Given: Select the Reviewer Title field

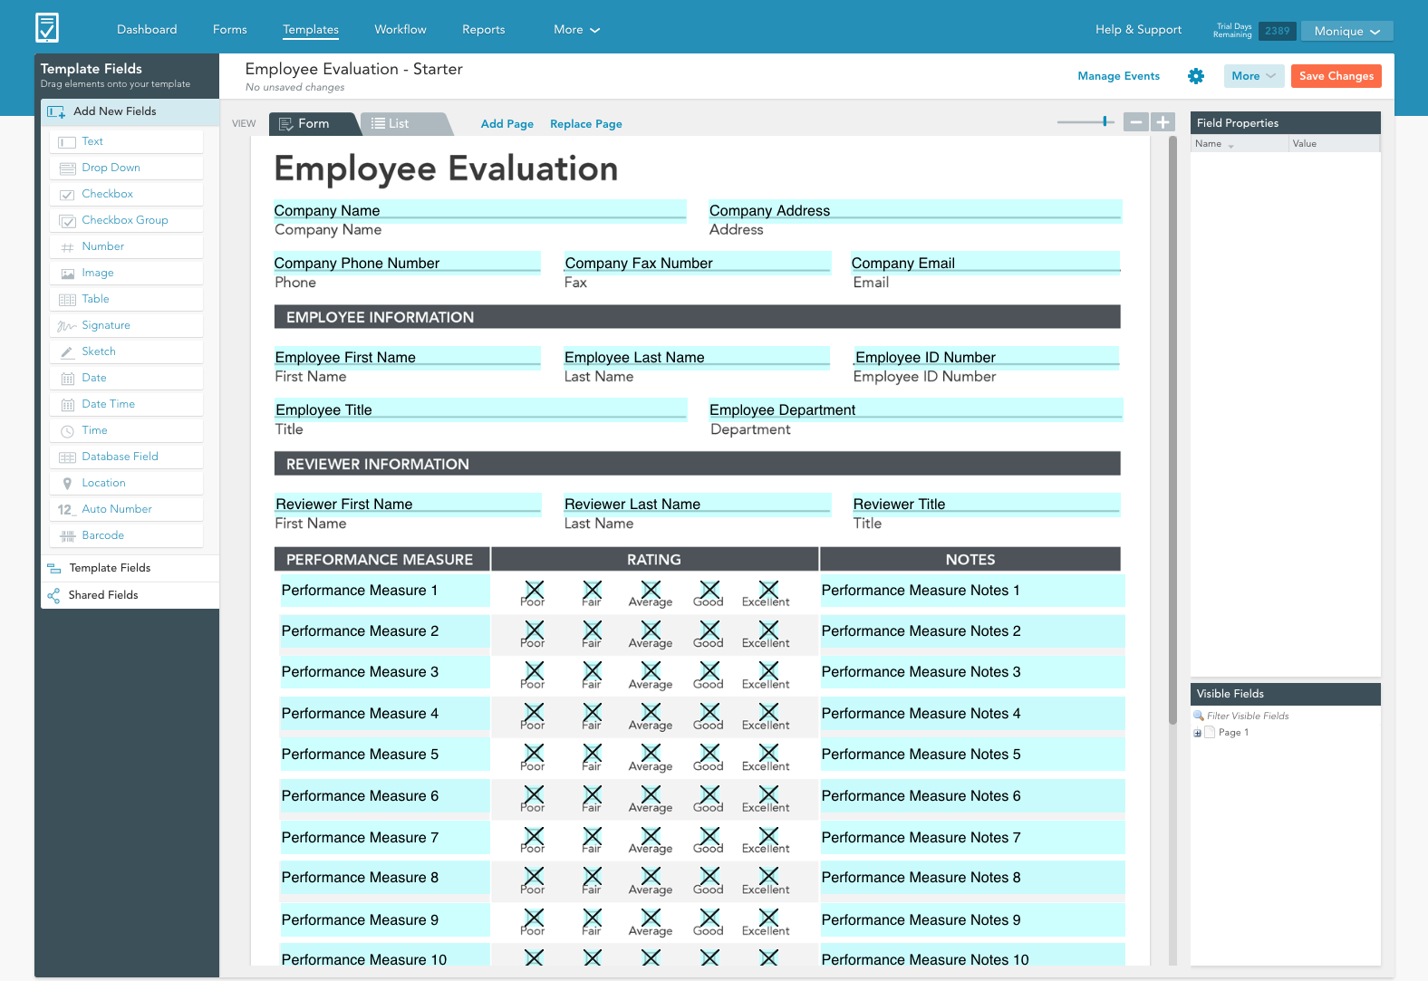Looking at the screenshot, I should pyautogui.click(x=987, y=504).
